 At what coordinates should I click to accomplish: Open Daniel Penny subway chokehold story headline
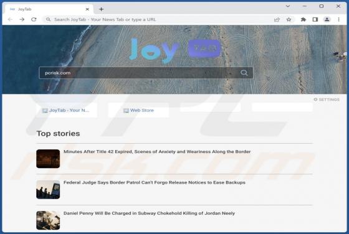[x=149, y=213]
